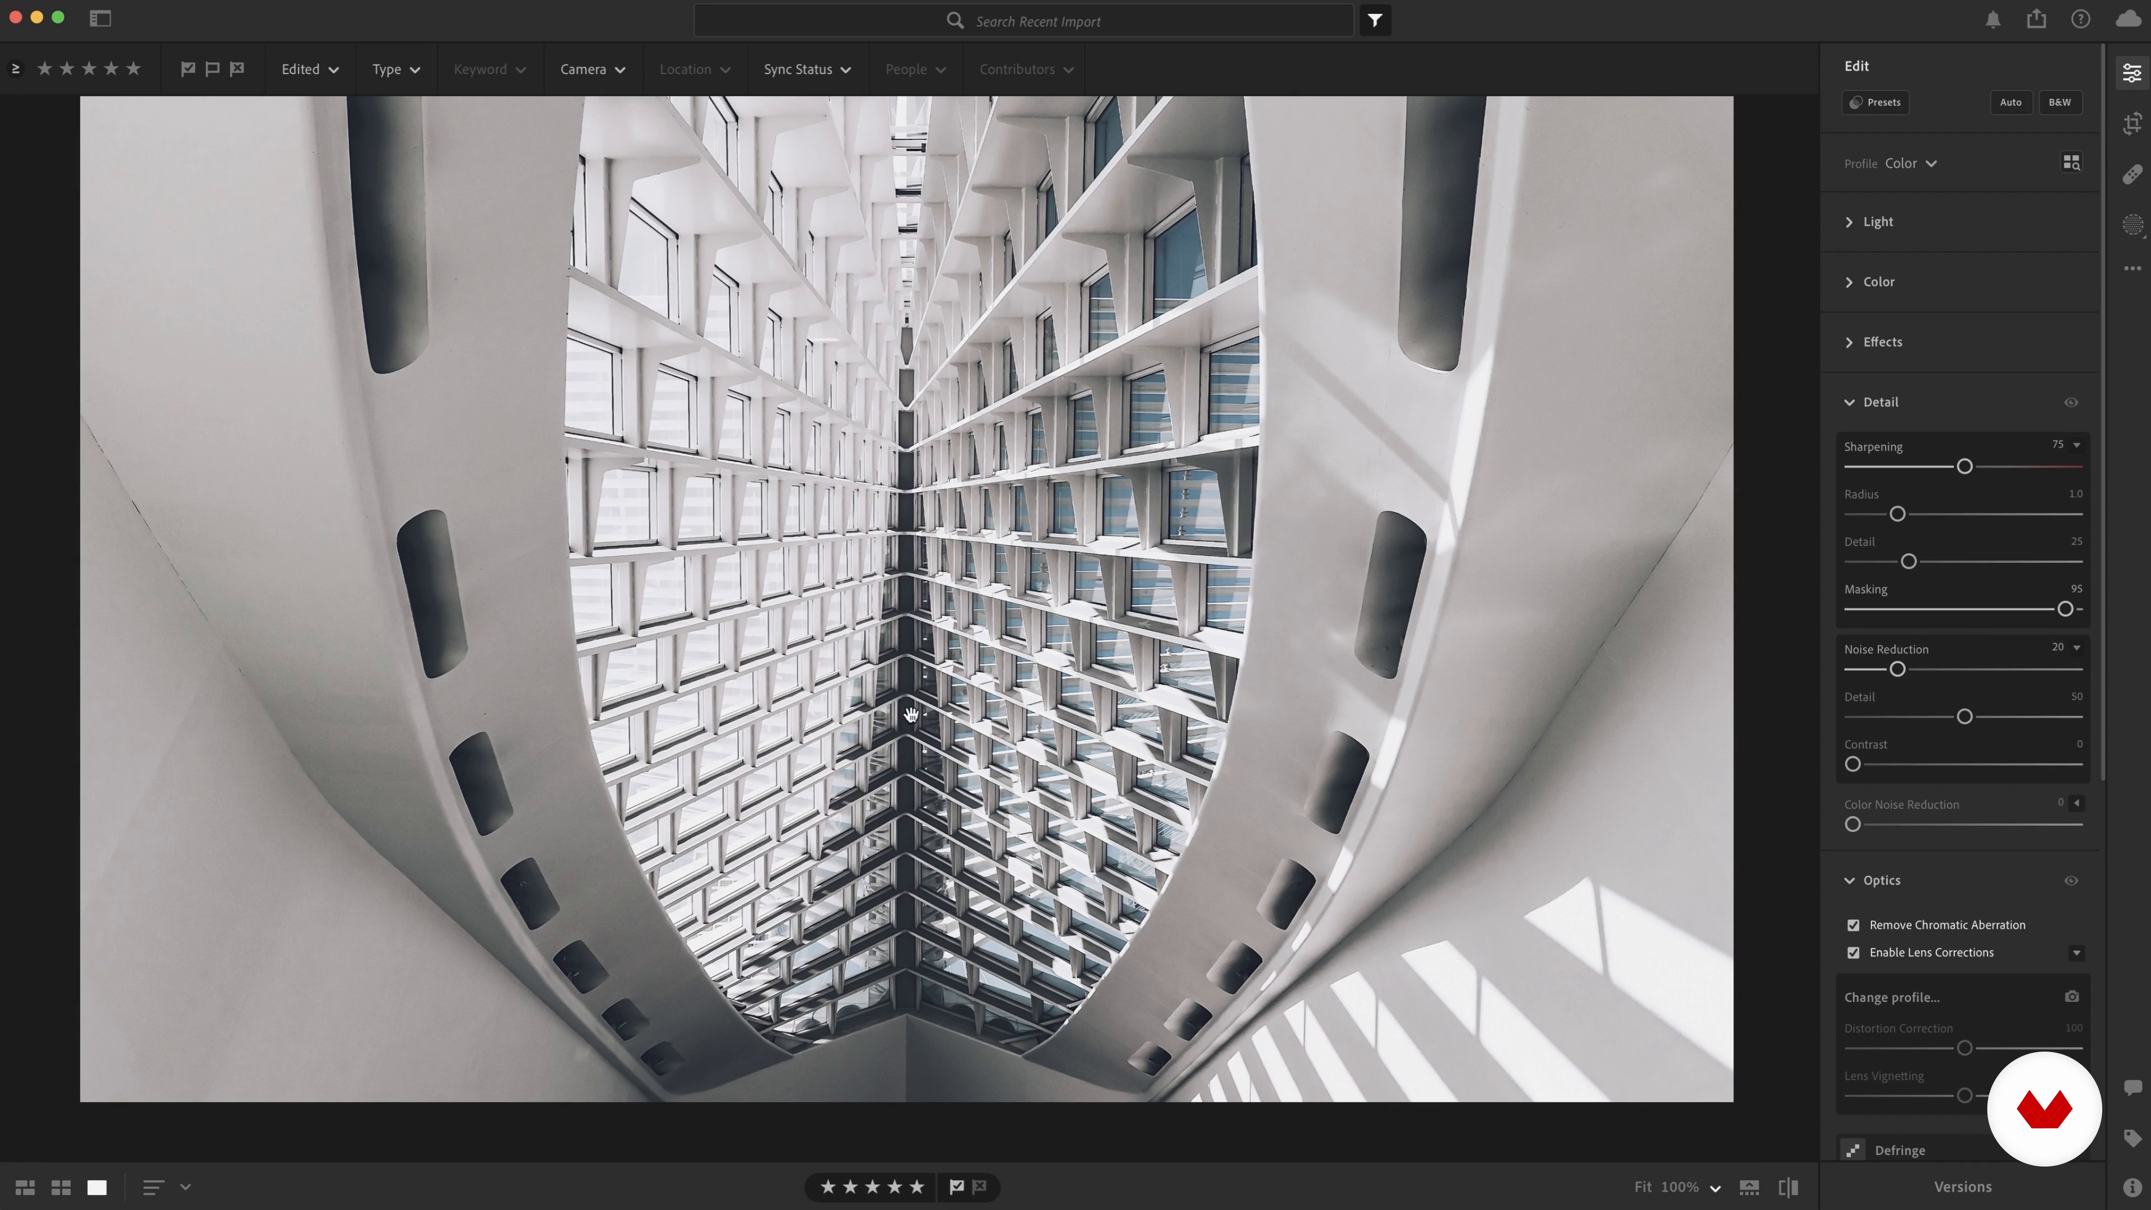
Task: Open the Versions panel
Action: tap(1963, 1188)
